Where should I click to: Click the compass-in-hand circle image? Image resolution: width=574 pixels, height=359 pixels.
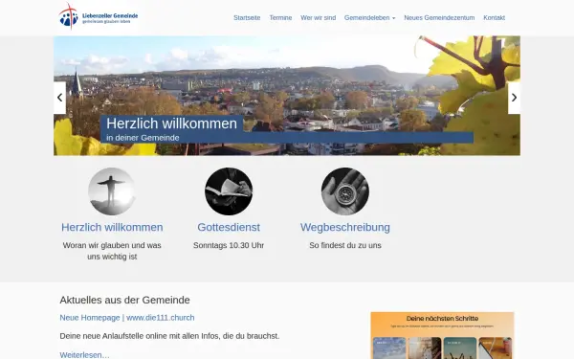pyautogui.click(x=344, y=191)
